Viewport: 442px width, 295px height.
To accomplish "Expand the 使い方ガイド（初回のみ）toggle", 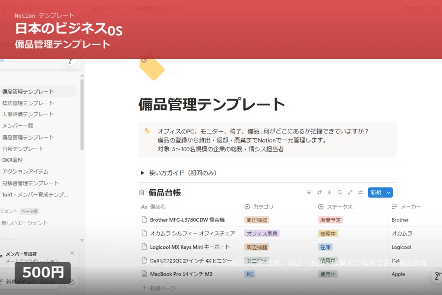I will tap(142, 173).
